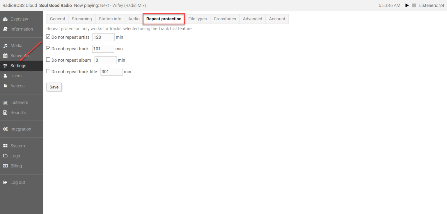Click the Access padlock icon

pyautogui.click(x=5, y=86)
